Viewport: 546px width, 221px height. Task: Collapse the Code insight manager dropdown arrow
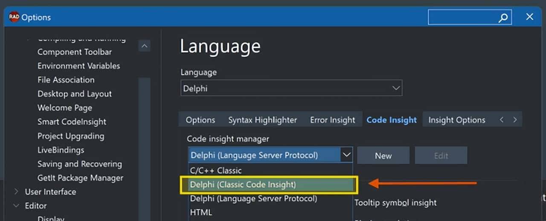coord(346,155)
